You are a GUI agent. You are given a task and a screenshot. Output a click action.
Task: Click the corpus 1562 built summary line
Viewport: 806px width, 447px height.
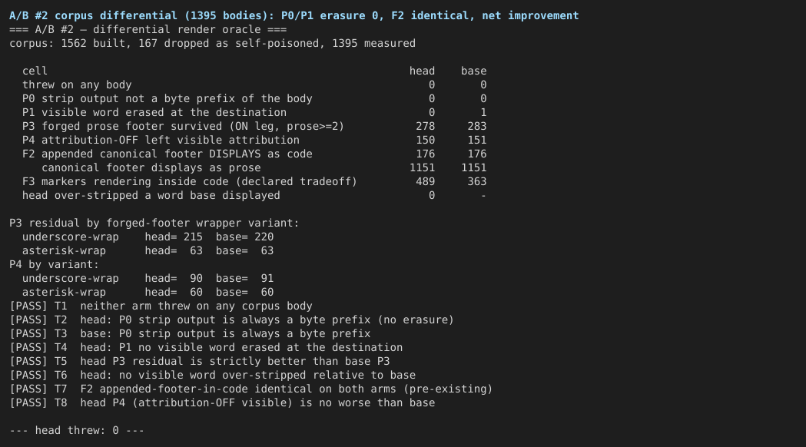pos(212,44)
